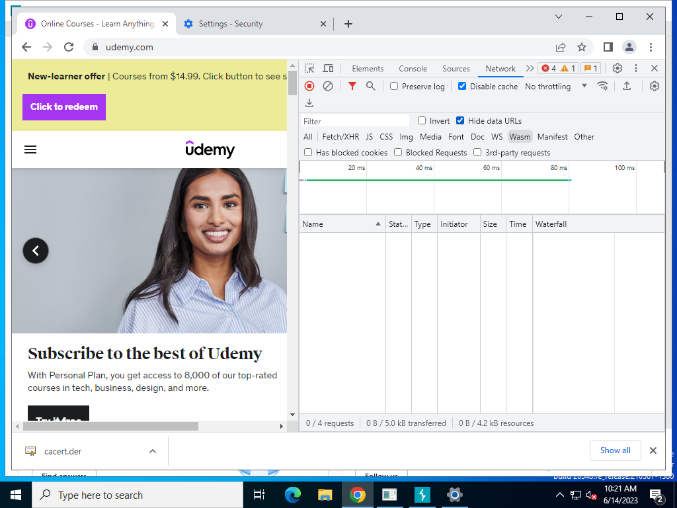677x508 pixels.
Task: Show the 1 warning counter
Action: (568, 68)
